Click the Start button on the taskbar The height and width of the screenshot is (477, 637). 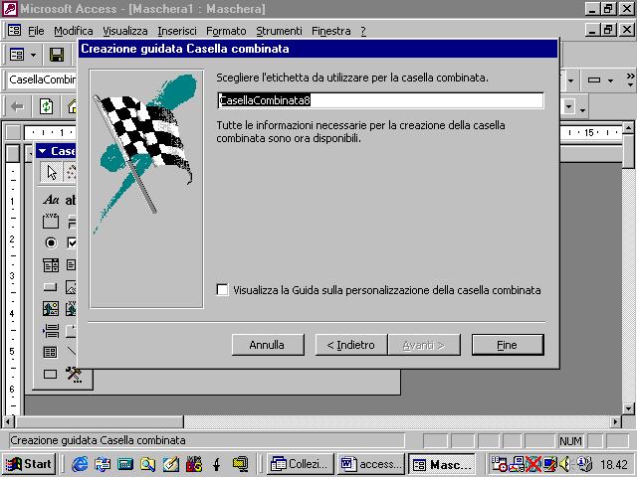(x=30, y=464)
